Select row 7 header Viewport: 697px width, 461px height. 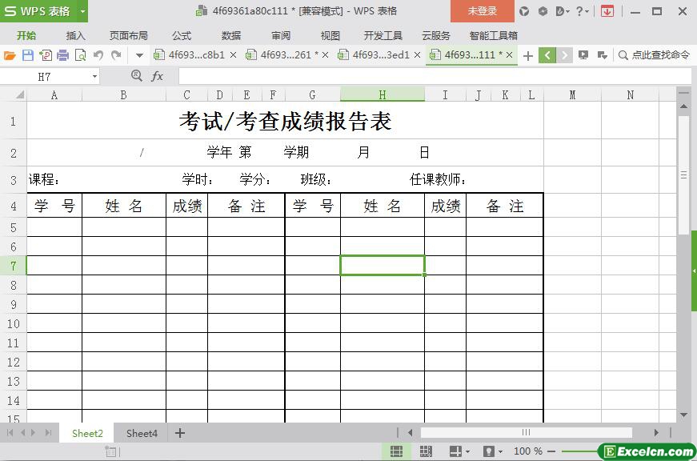pyautogui.click(x=14, y=266)
